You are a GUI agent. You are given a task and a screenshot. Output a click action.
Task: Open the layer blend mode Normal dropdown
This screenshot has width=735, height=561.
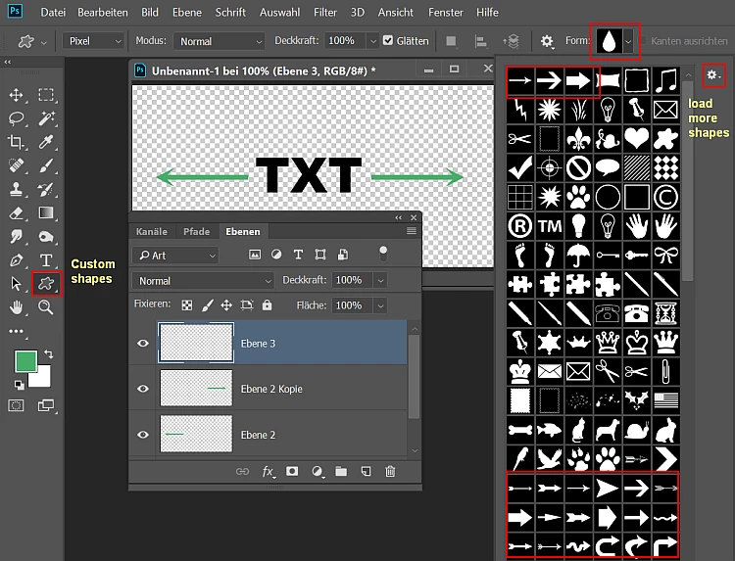(203, 280)
